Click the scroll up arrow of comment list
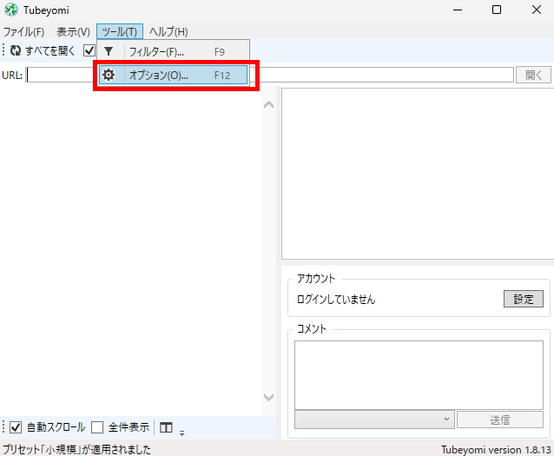This screenshot has width=554, height=456. pos(269,105)
